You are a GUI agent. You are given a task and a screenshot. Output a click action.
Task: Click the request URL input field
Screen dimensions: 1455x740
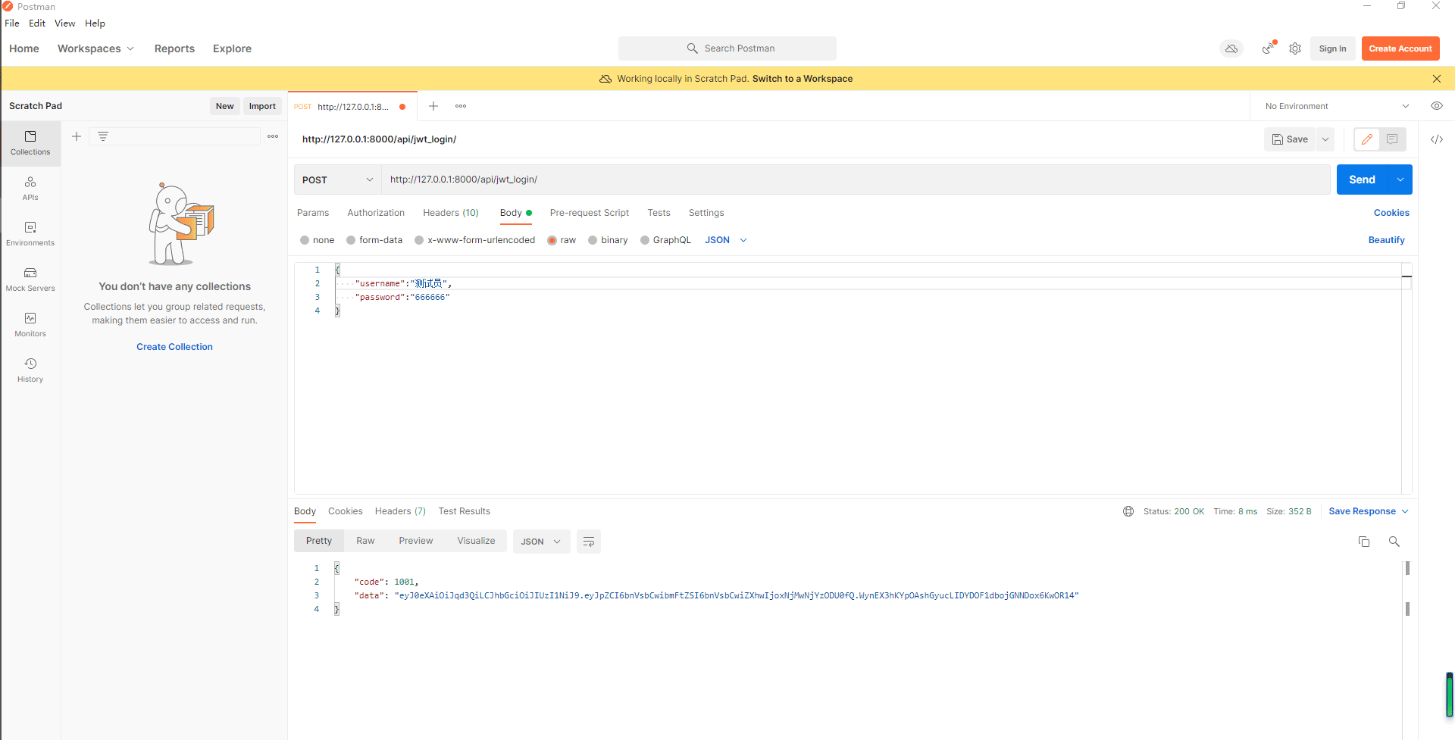click(856, 180)
